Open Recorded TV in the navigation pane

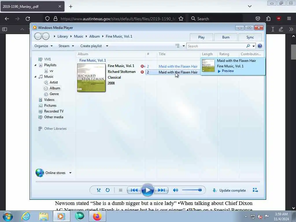54,111
